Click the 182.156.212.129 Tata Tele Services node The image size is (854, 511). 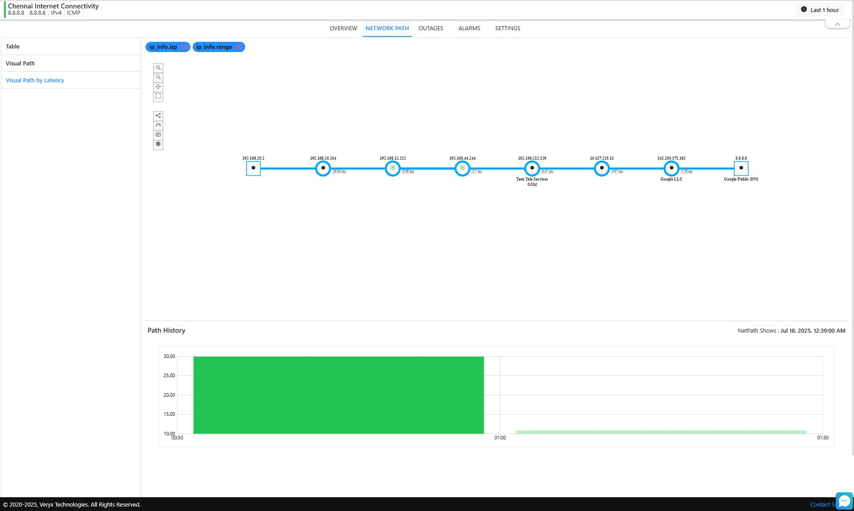point(532,169)
